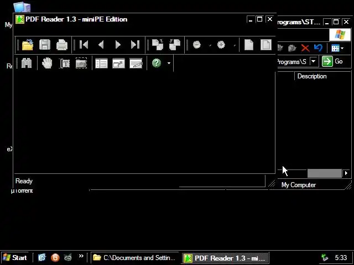Click the blue Undo arrow in Explorer
354x265 pixels.
[318, 48]
